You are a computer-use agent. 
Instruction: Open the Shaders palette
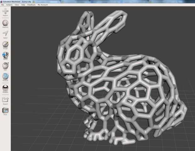(5, 89)
